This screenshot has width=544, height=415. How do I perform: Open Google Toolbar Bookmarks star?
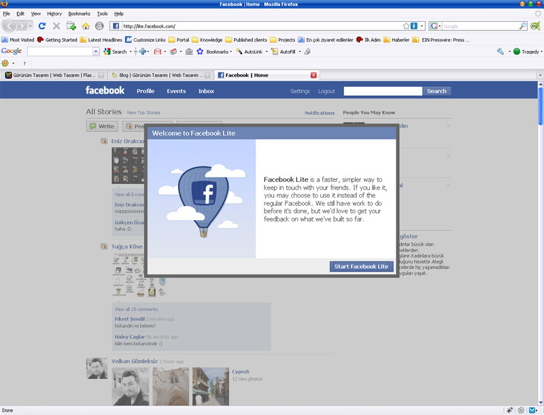coord(200,52)
